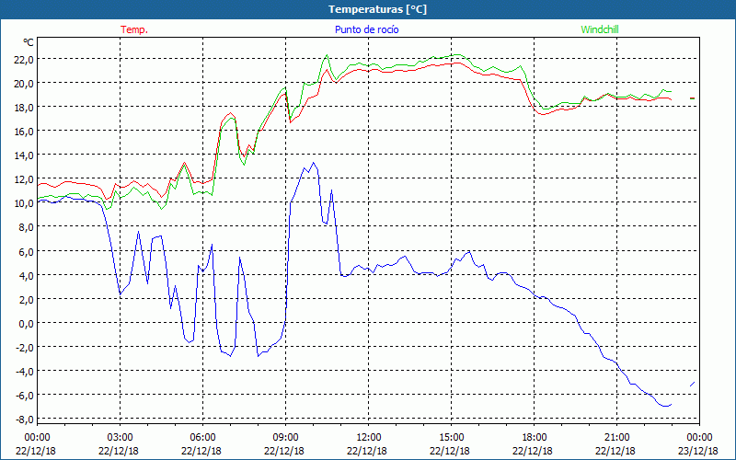Click the 03:00 time label
736x460 pixels.
(x=120, y=438)
